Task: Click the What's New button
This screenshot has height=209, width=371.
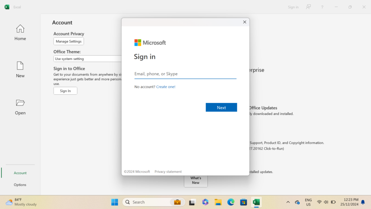Action: click(196, 181)
